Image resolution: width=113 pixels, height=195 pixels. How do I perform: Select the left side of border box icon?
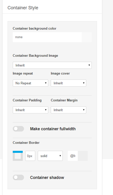point(14,156)
